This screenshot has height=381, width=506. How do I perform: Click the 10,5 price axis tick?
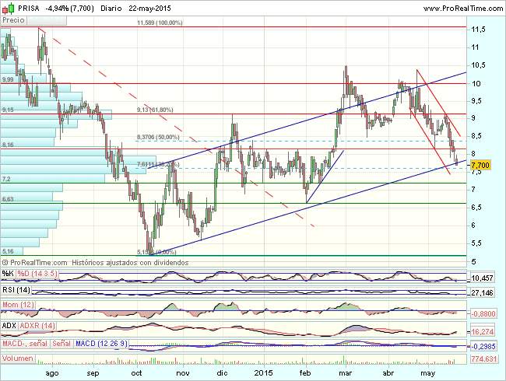pos(478,65)
